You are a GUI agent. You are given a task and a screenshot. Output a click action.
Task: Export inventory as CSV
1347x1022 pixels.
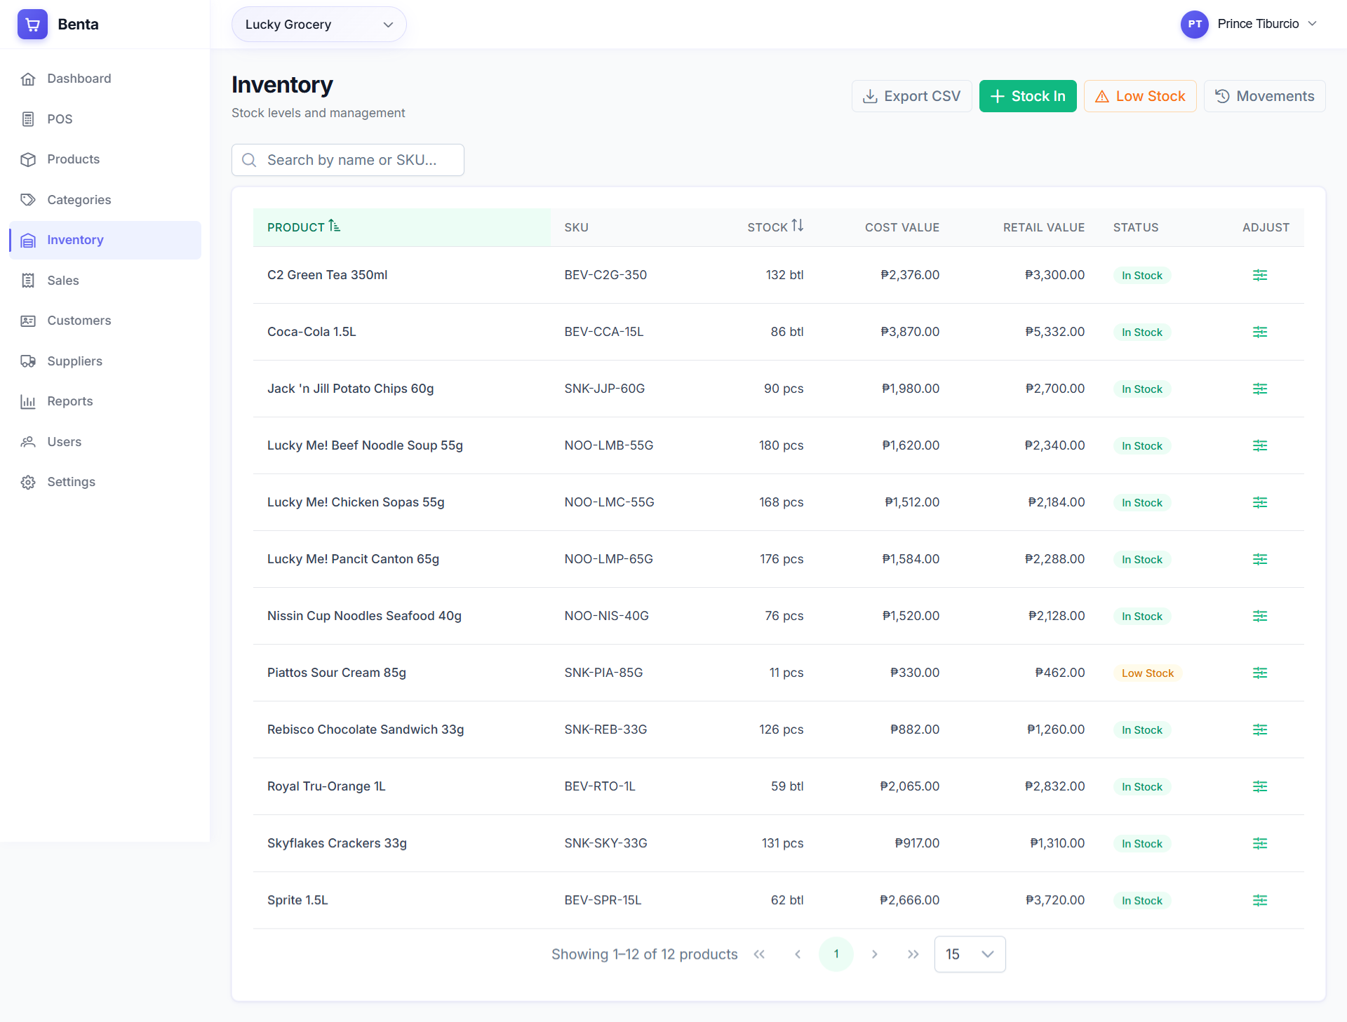click(911, 95)
